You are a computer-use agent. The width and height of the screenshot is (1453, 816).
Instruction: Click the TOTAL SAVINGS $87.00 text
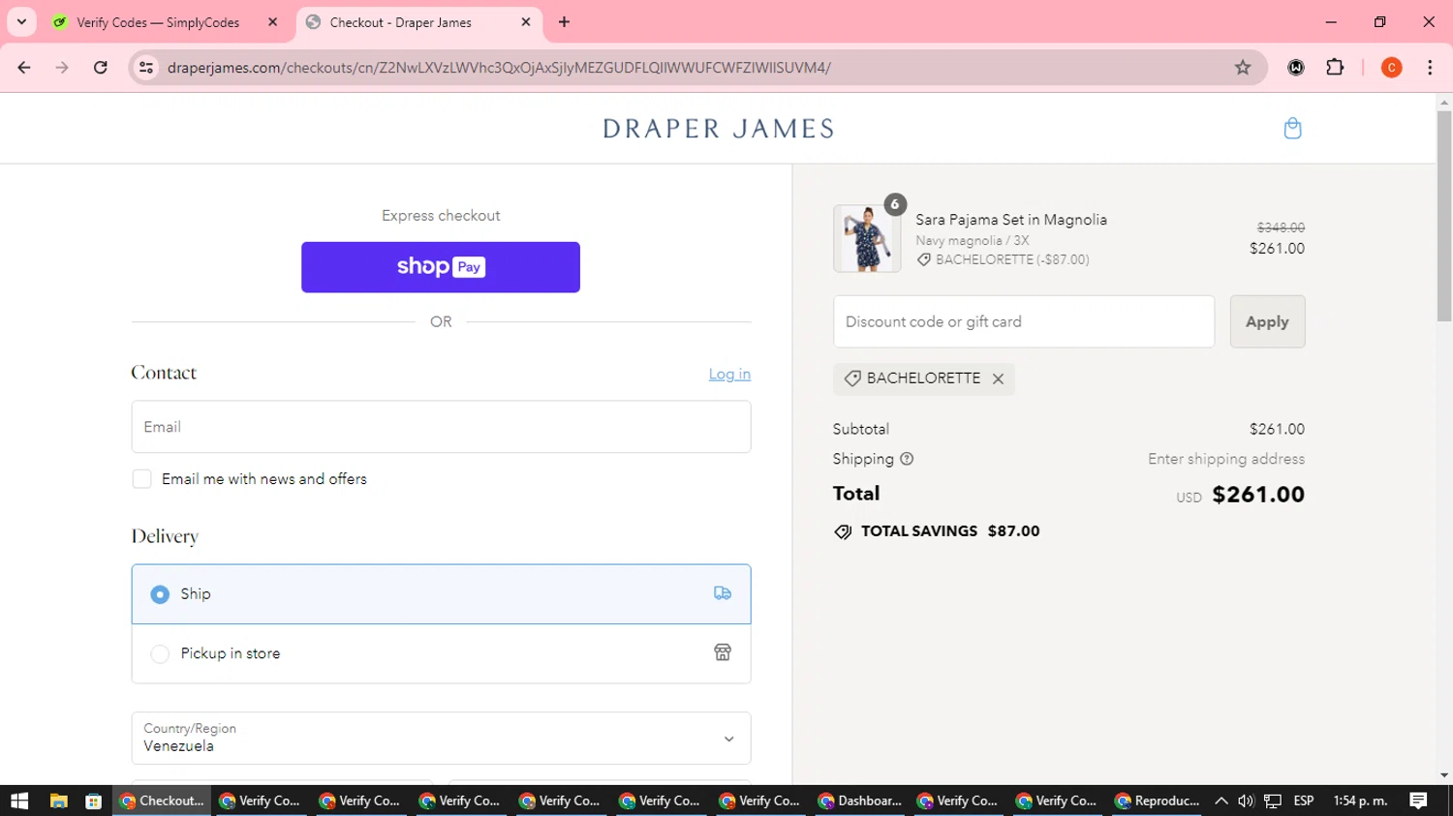click(949, 531)
